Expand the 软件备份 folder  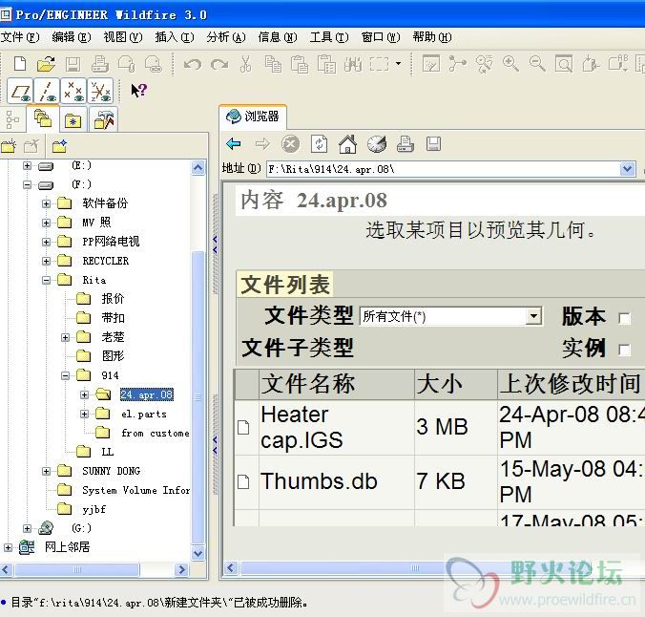pos(46,203)
